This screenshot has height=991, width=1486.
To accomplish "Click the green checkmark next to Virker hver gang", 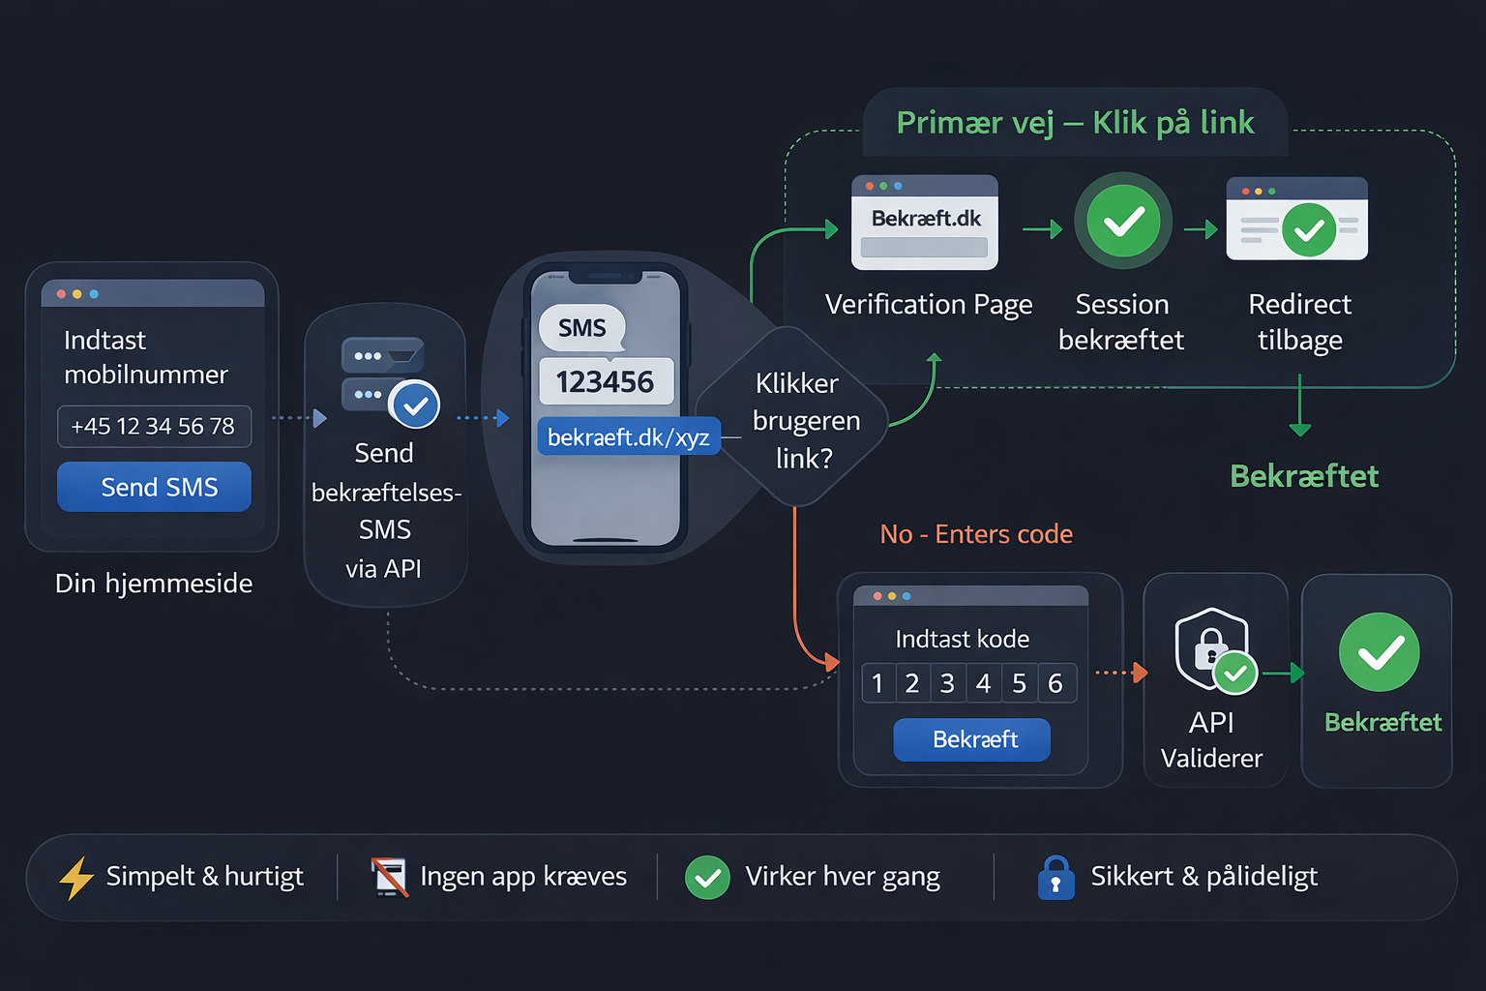I will 707,877.
